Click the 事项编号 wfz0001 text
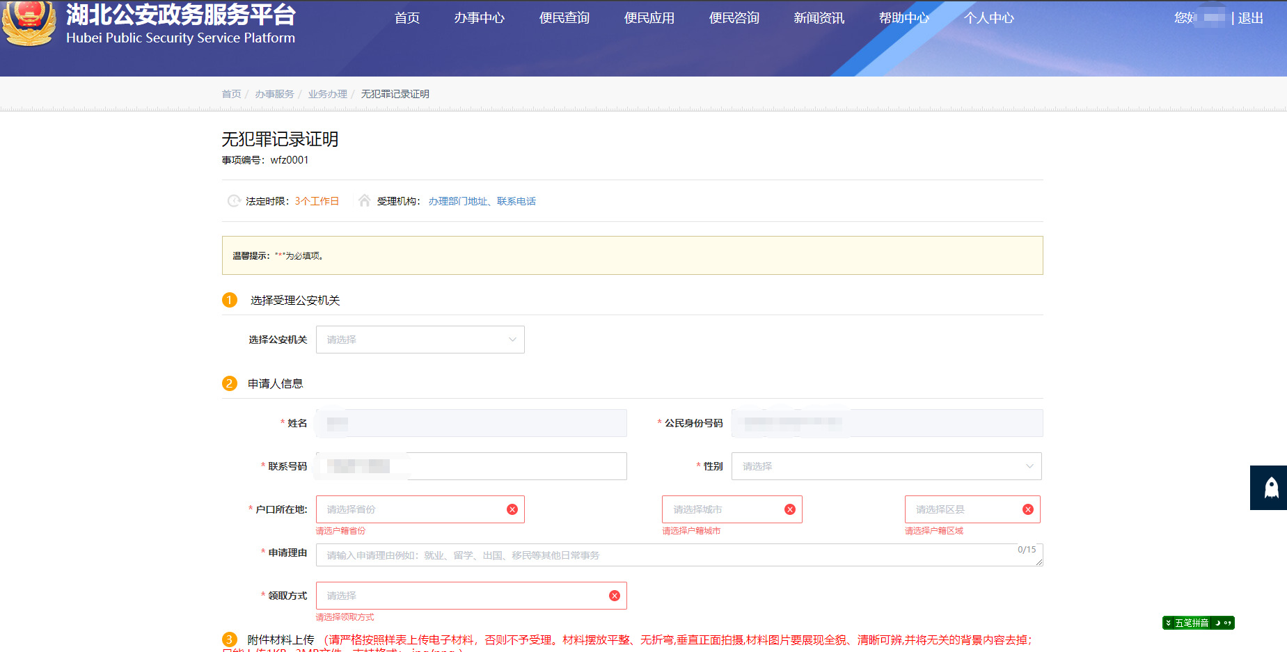The width and height of the screenshot is (1287, 652). pos(265,160)
